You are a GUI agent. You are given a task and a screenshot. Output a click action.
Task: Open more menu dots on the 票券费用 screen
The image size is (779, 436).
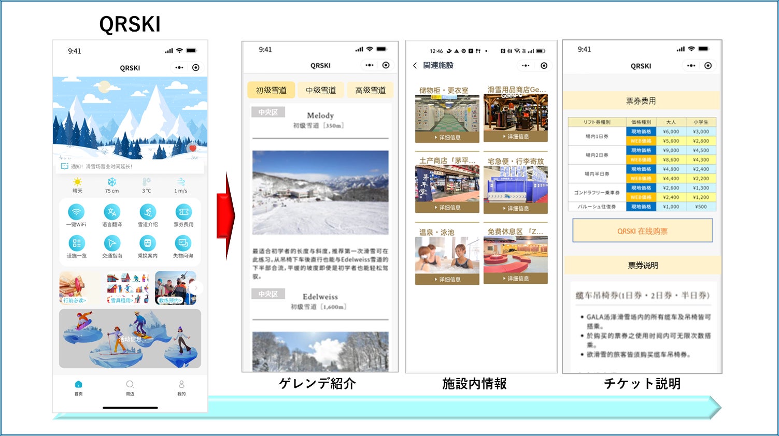coord(691,66)
